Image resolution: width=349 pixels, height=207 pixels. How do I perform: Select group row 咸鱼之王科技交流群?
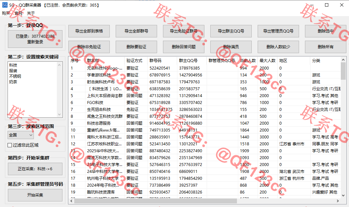point(205,116)
